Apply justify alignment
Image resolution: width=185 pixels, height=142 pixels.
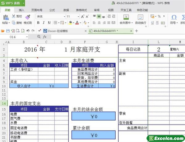coord(109,22)
